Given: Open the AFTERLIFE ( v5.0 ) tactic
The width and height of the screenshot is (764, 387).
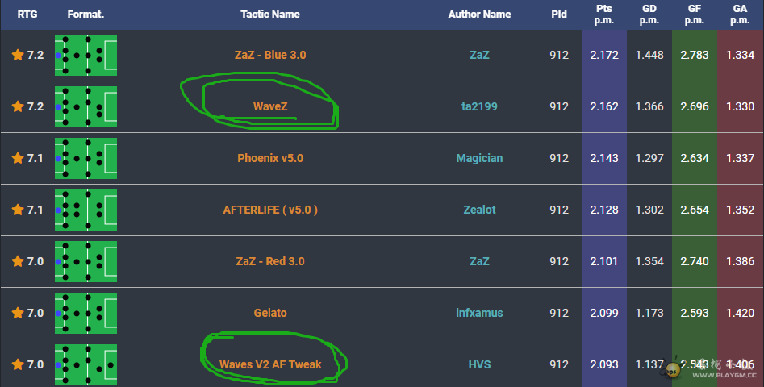Looking at the screenshot, I should click(x=270, y=210).
